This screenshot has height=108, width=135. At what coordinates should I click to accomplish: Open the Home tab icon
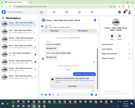point(41,12)
